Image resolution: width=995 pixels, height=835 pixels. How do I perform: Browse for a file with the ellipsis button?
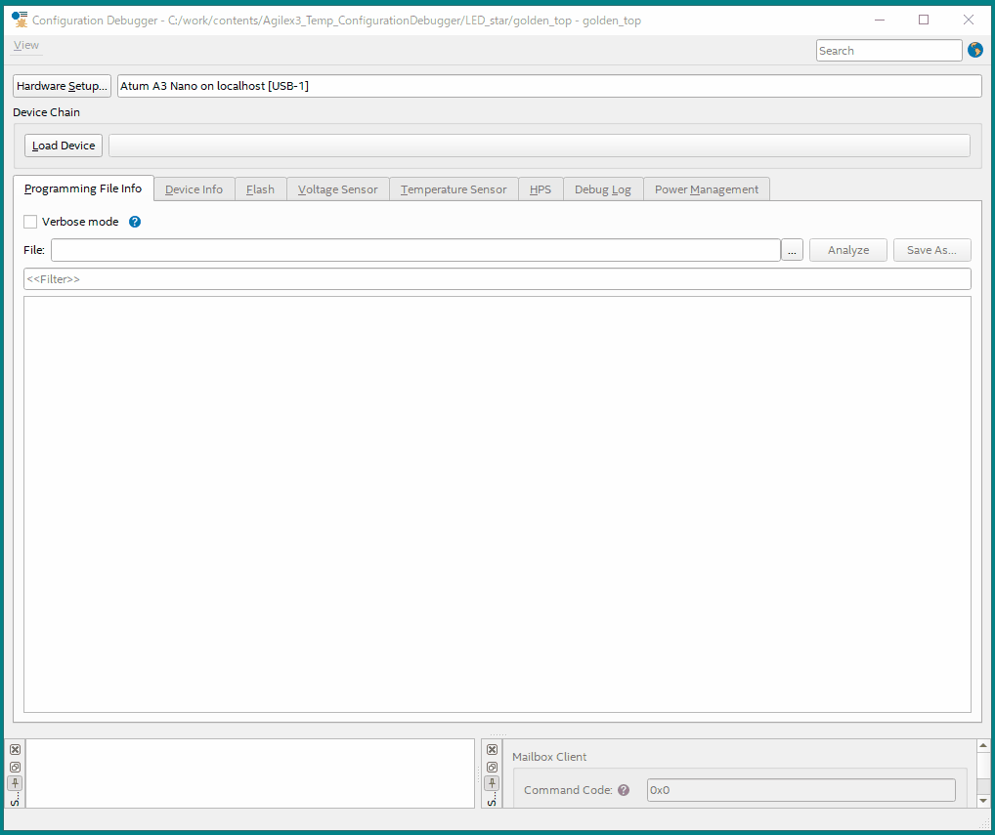pos(792,250)
